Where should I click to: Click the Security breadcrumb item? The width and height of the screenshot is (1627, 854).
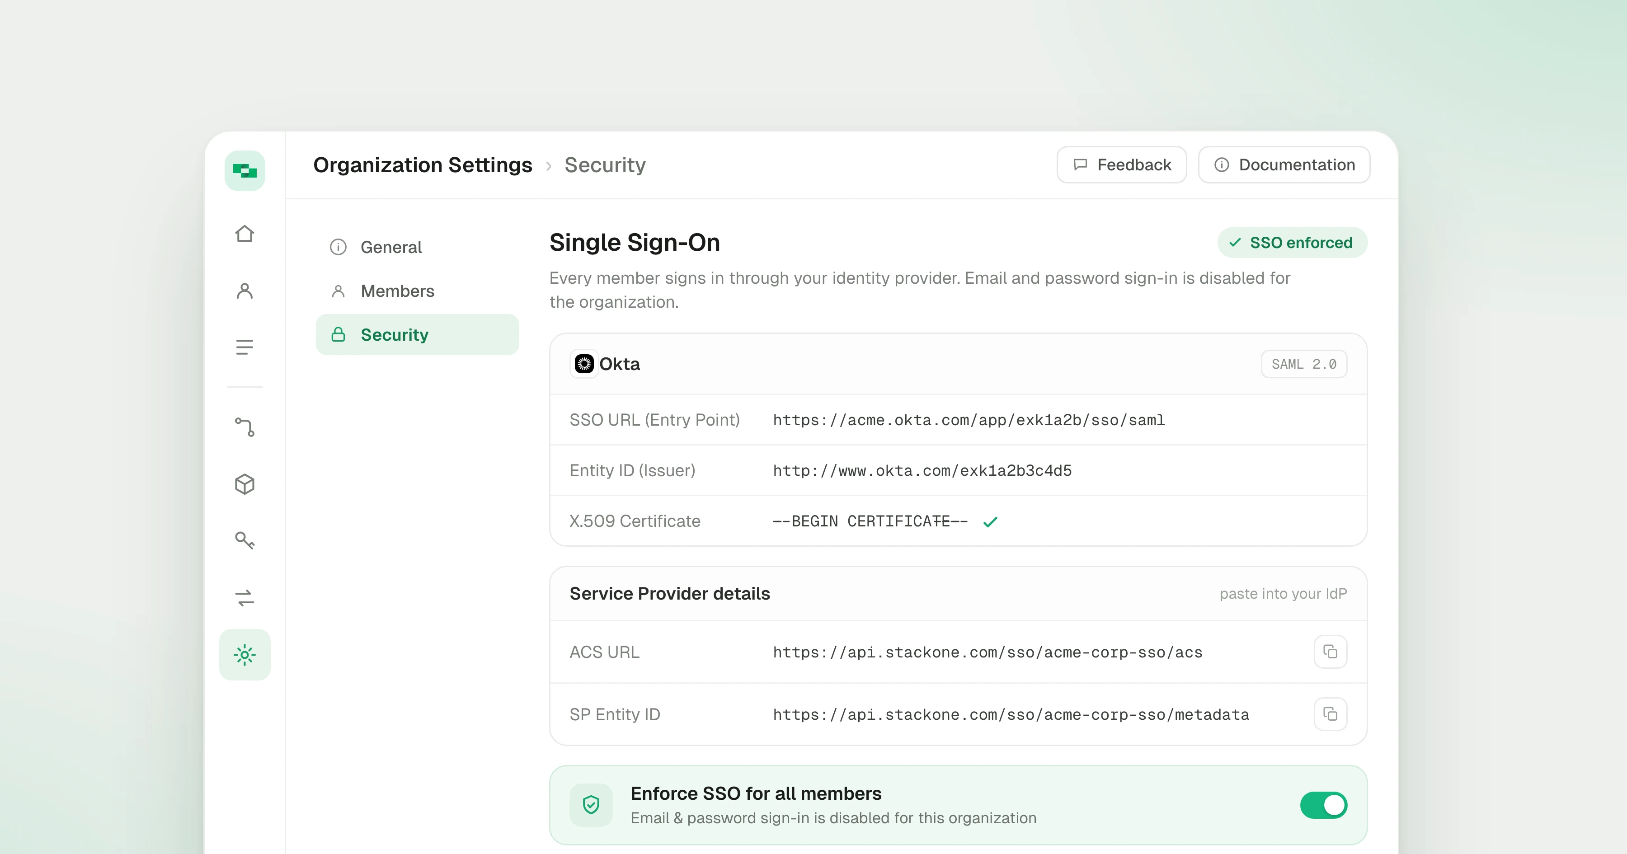(x=605, y=165)
